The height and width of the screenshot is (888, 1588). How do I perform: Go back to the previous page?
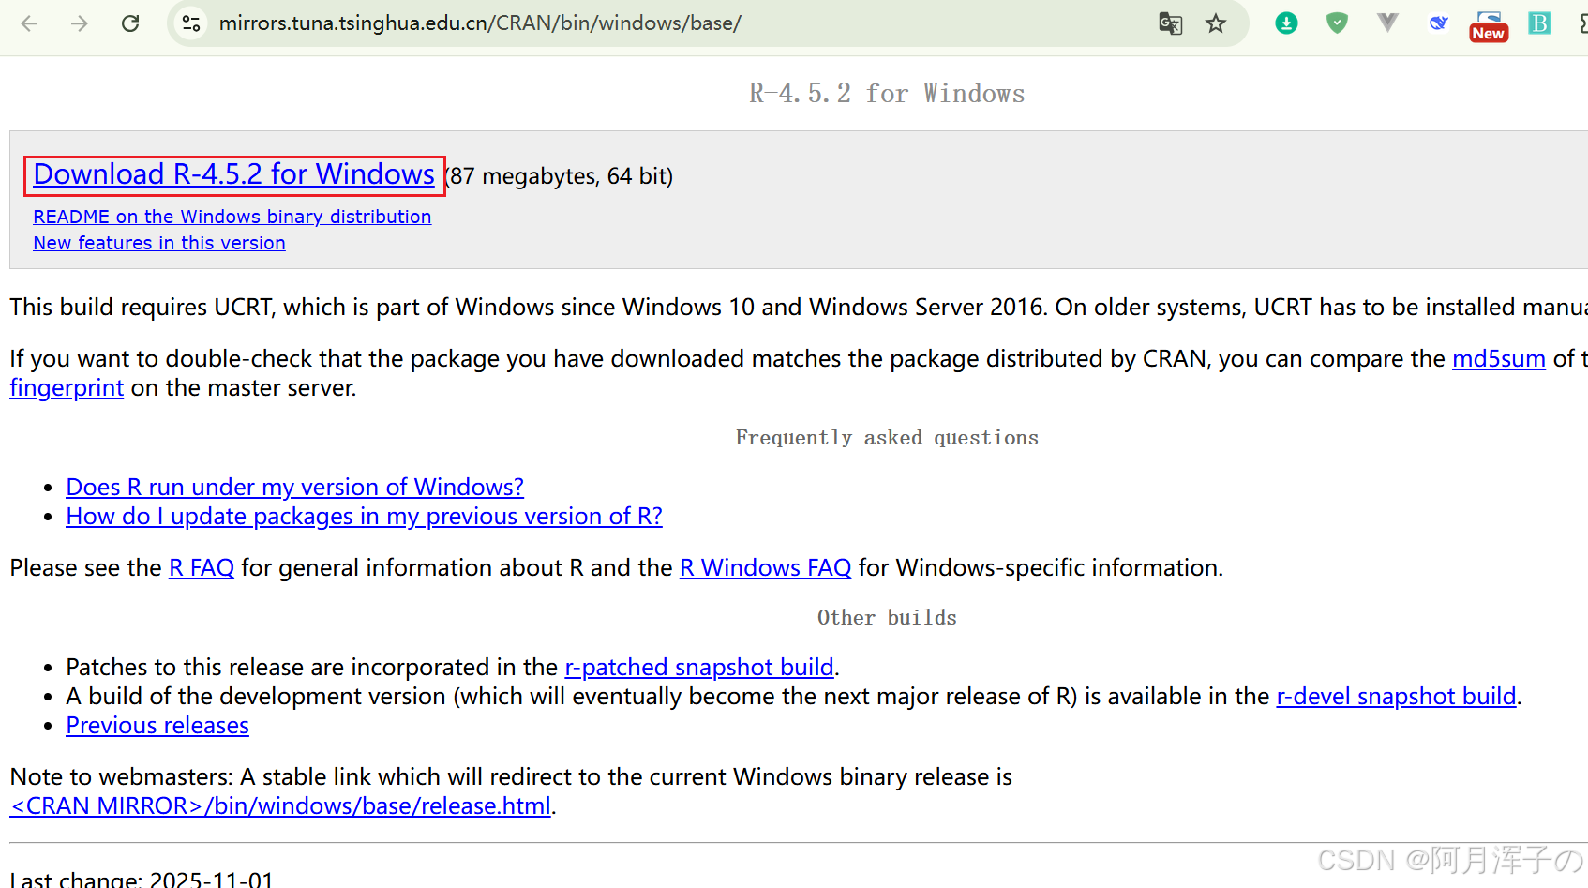coord(29,23)
